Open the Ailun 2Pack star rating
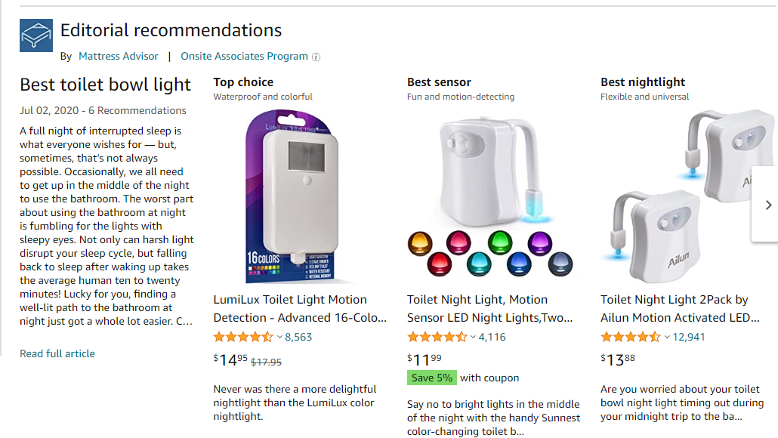This screenshot has width=778, height=438. pyautogui.click(x=630, y=338)
